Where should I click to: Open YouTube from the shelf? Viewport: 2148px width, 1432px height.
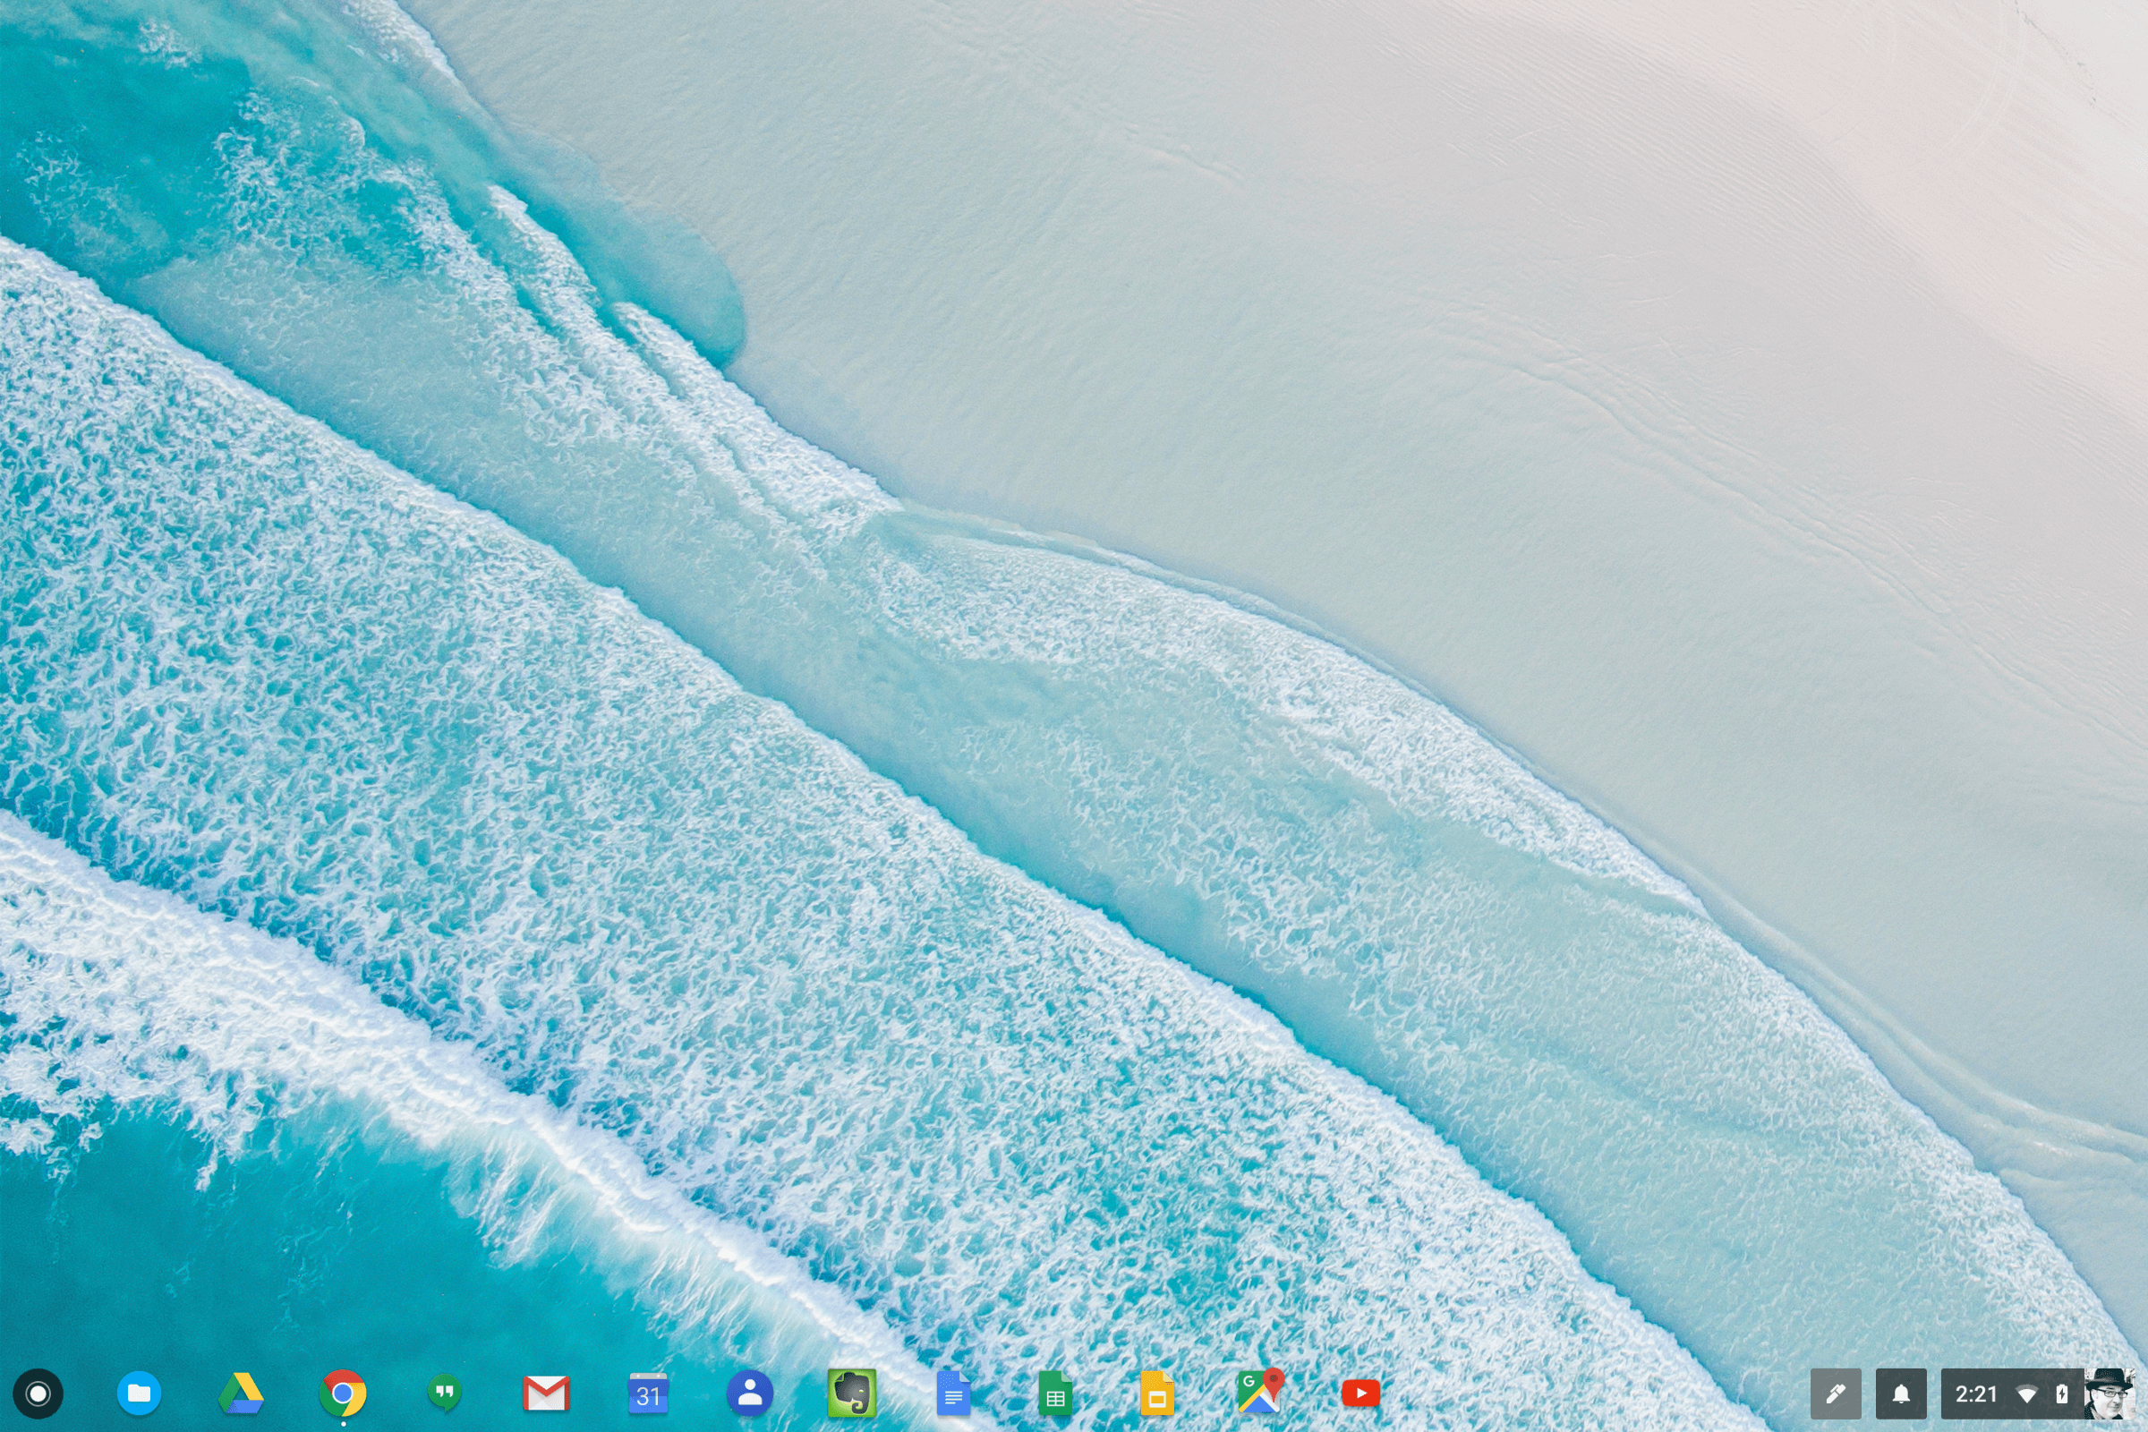(1360, 1394)
